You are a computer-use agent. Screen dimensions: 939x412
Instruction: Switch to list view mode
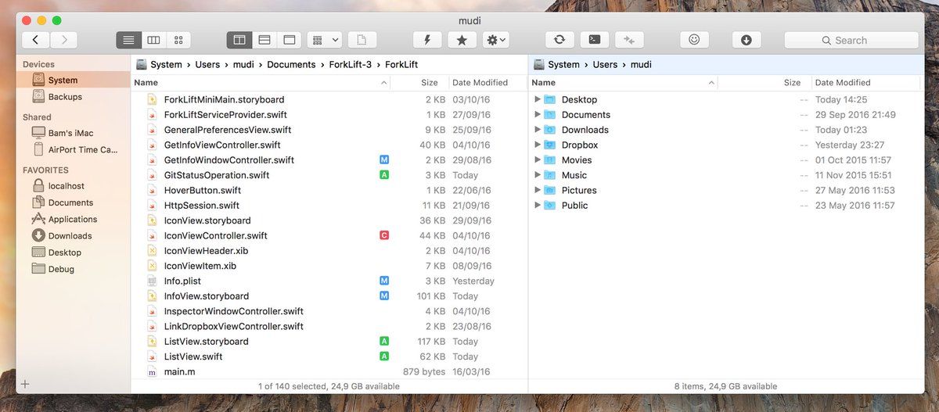click(129, 40)
